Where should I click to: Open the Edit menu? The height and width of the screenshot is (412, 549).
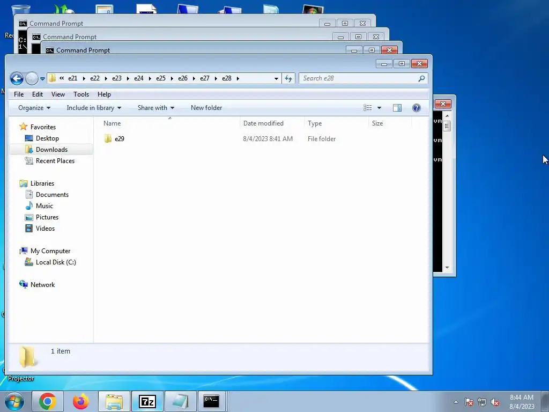click(x=38, y=94)
